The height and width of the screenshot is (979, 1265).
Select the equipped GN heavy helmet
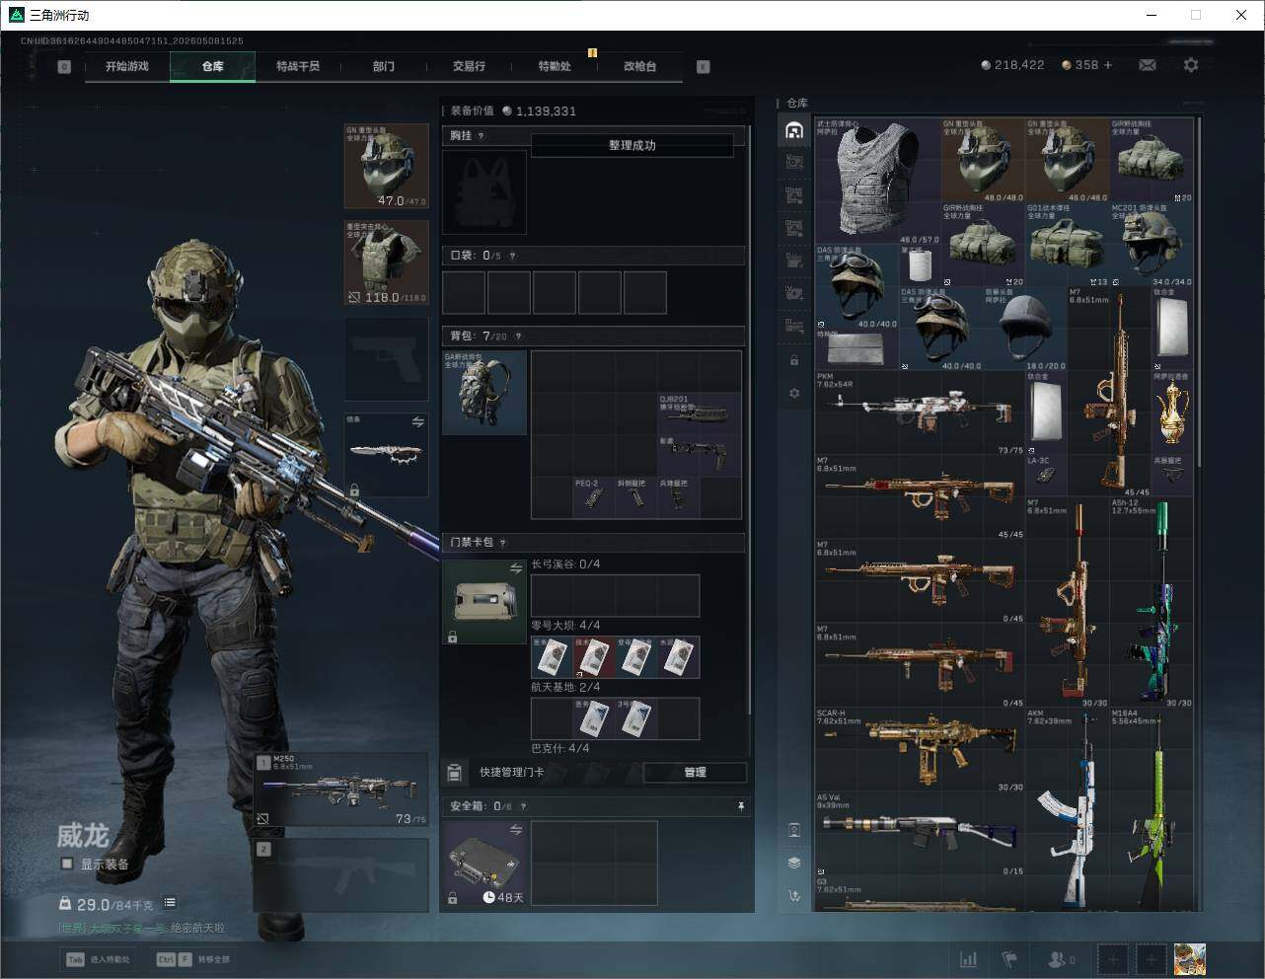tap(387, 166)
